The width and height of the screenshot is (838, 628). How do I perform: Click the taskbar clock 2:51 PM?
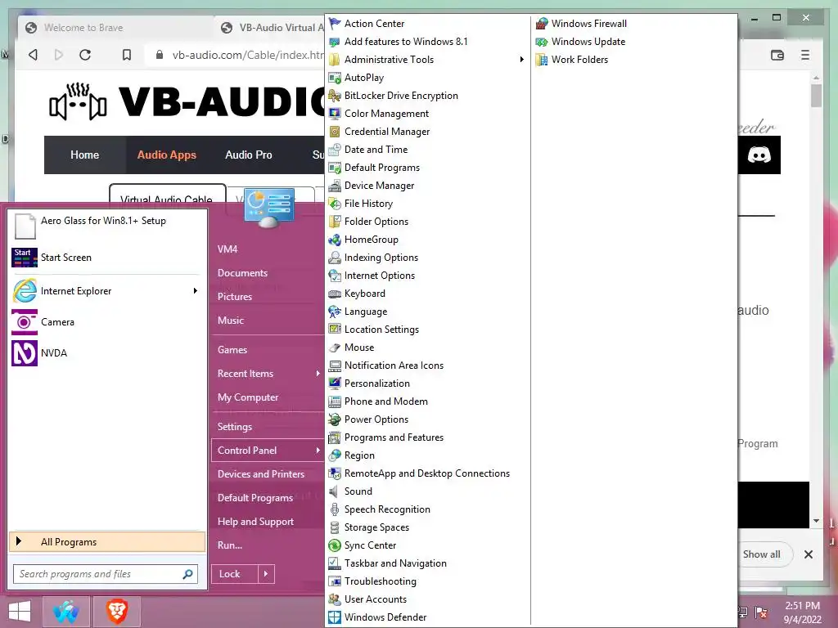pos(802,606)
